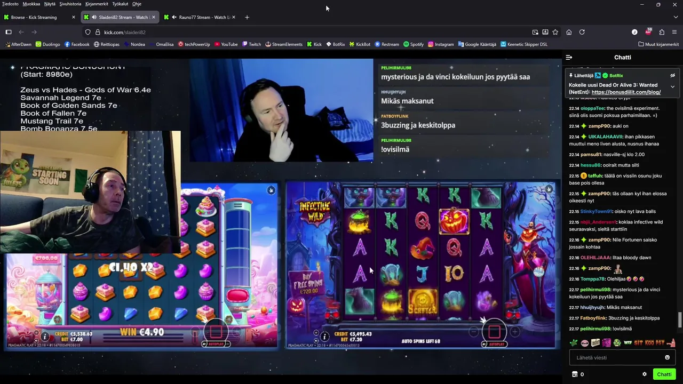Open a new browser tab with plus
This screenshot has height=384, width=683.
point(247,17)
